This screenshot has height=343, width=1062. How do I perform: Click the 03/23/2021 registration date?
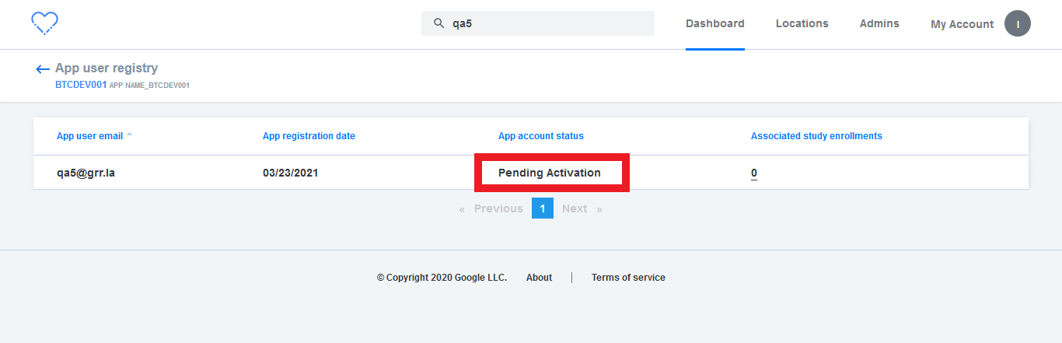(x=290, y=173)
